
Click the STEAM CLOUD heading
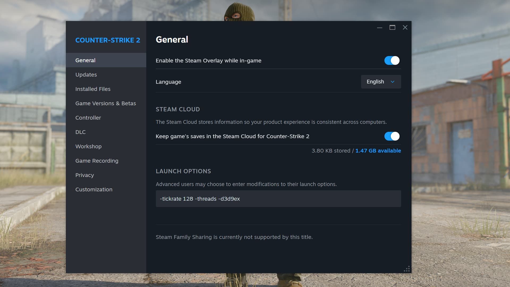(x=178, y=109)
